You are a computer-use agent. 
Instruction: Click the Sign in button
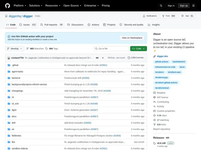coord(171,6)
